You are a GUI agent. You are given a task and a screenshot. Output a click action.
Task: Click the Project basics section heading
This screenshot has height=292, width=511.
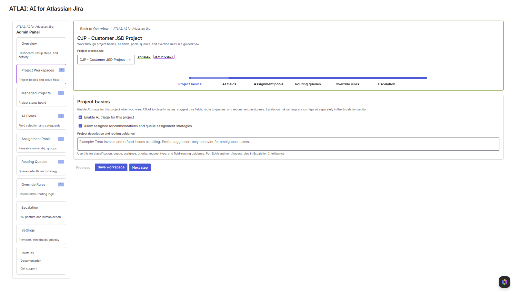pyautogui.click(x=94, y=102)
